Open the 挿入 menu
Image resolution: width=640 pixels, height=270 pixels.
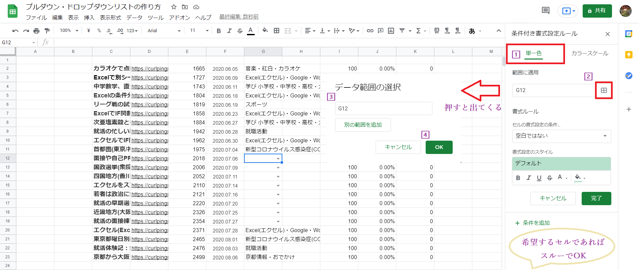pyautogui.click(x=89, y=17)
